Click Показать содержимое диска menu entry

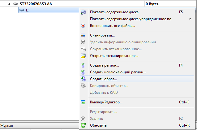click(114, 12)
